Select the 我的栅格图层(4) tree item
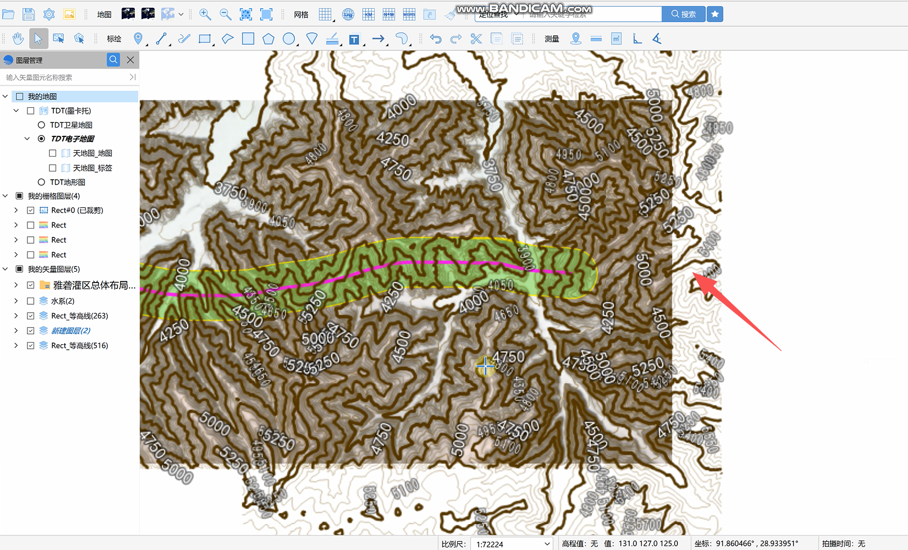This screenshot has width=908, height=550. (x=54, y=196)
